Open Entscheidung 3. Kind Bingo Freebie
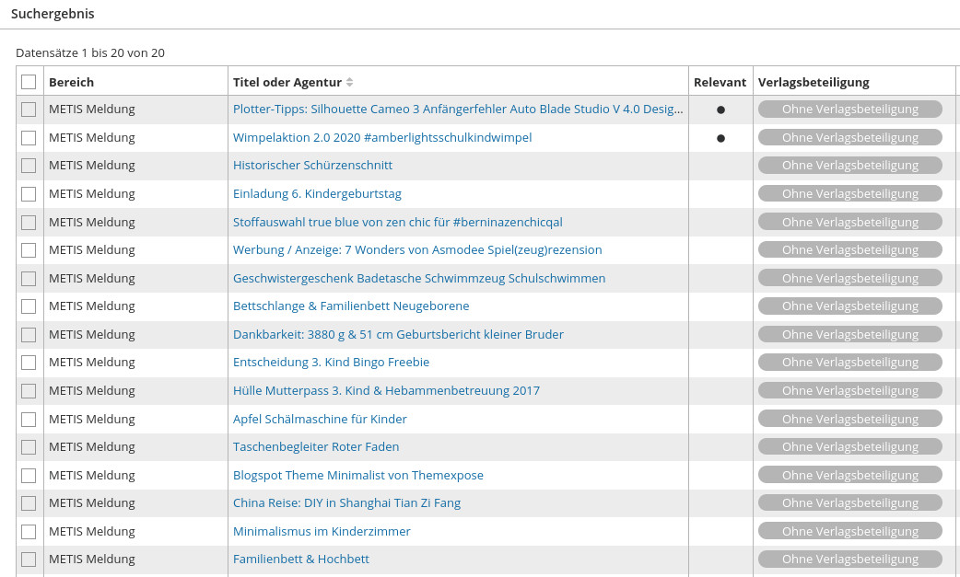 point(331,363)
